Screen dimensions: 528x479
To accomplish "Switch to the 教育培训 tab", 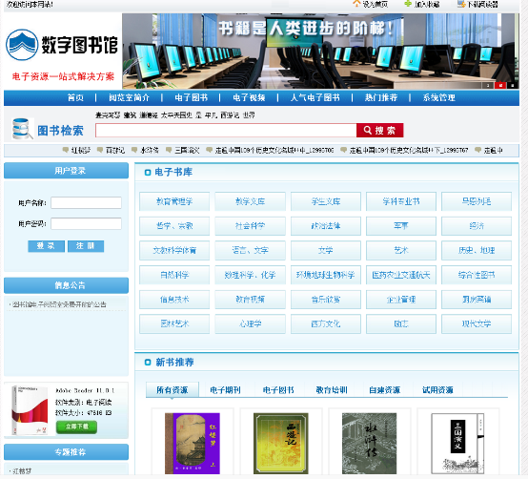I will [332, 390].
